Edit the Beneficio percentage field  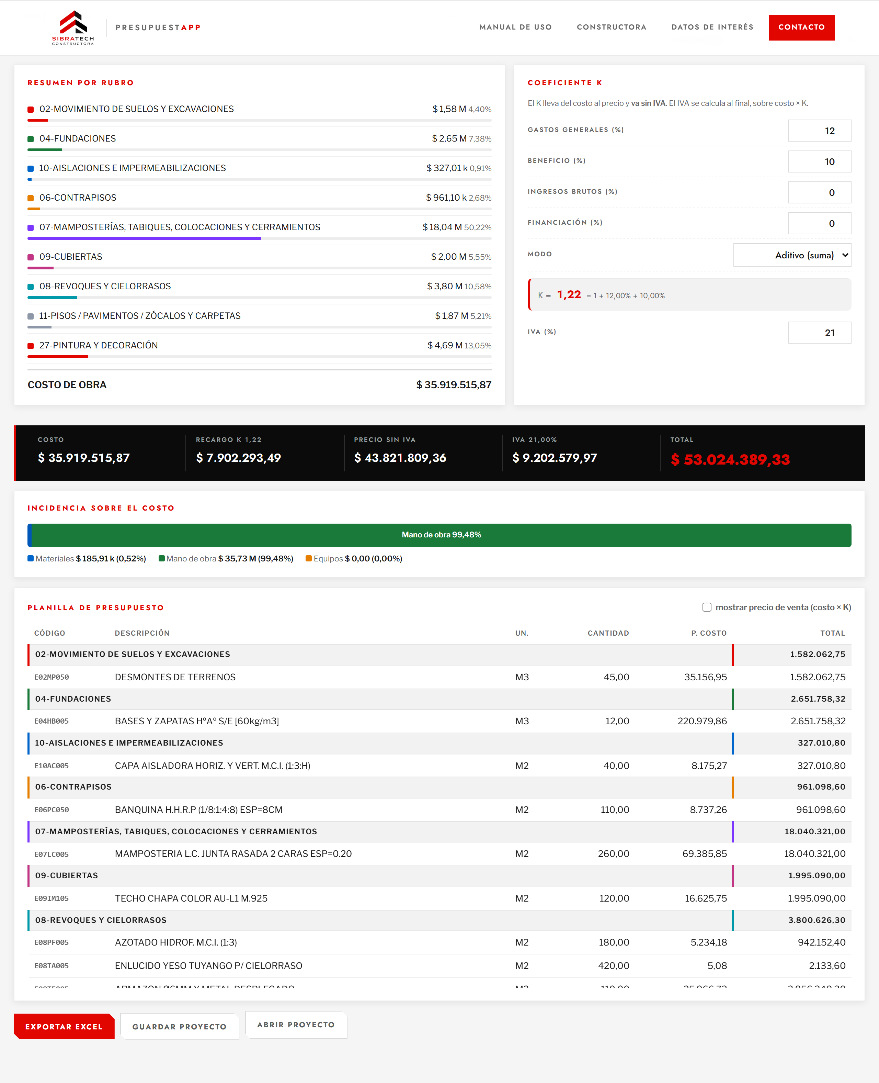coord(819,161)
